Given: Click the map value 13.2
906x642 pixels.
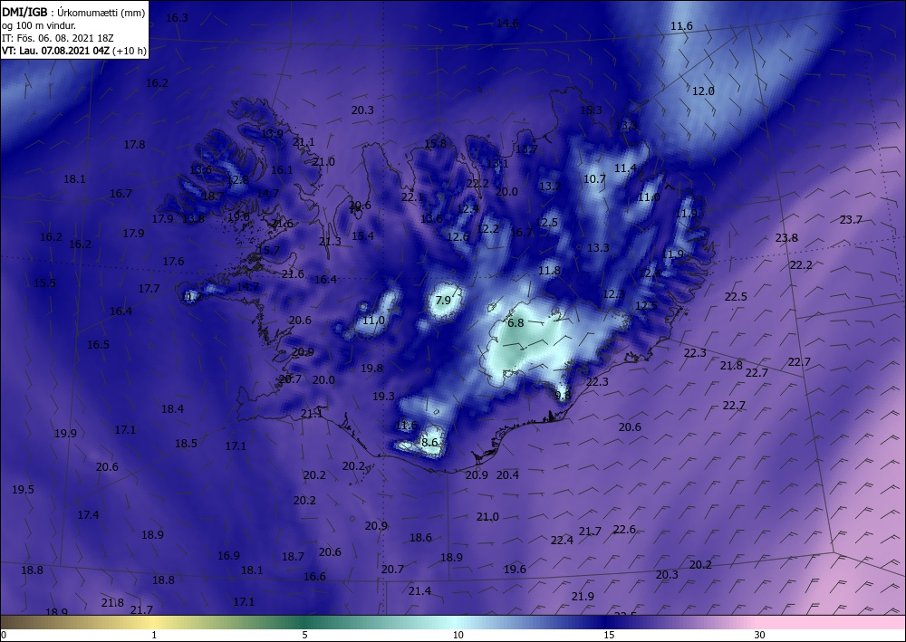Looking at the screenshot, I should 550,186.
